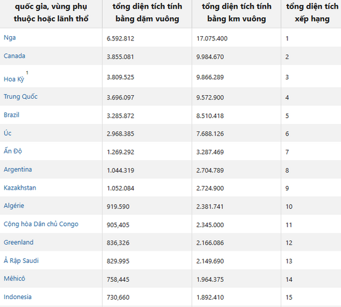This screenshot has height=307, width=341.
Task: Open the Mêhicô country link
Action: [15, 278]
